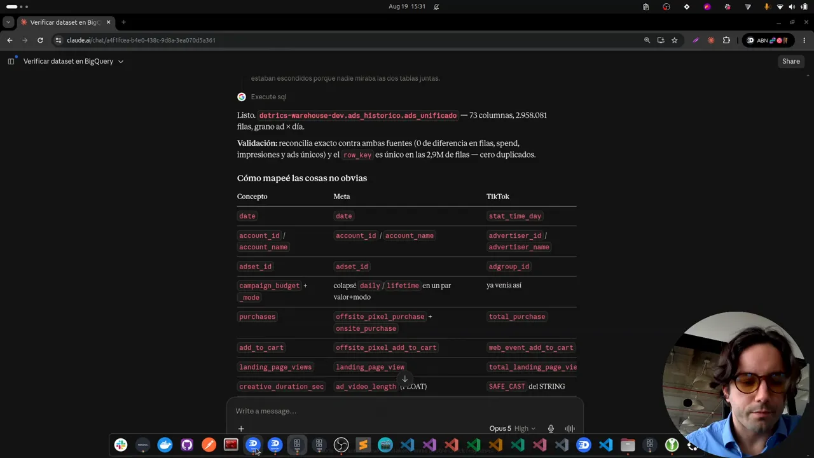Click SAFE_CAST code in TikTok column

[x=507, y=387]
